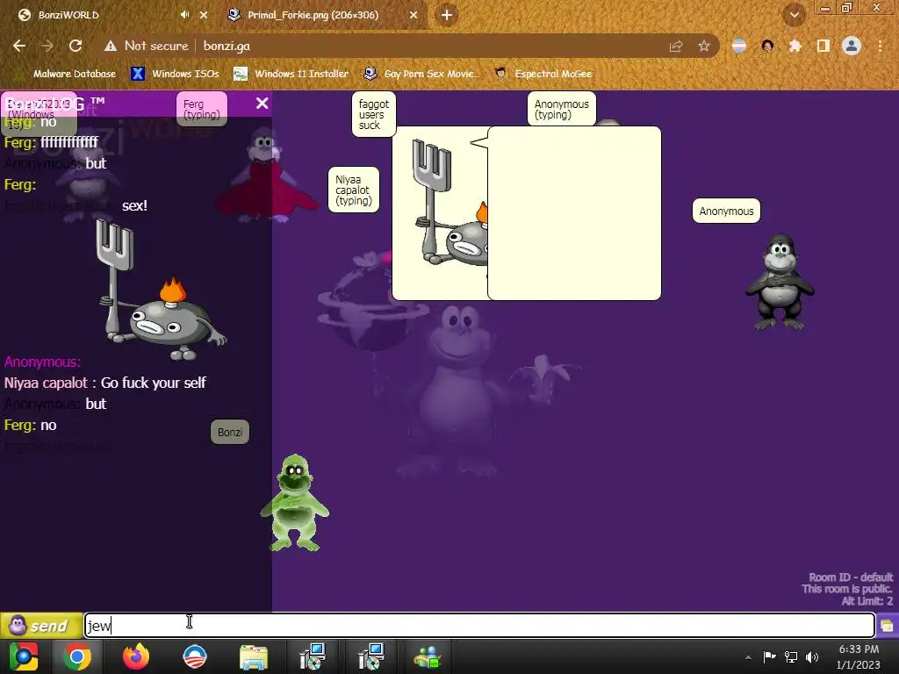Toggle the chat log icon beside input

[887, 625]
